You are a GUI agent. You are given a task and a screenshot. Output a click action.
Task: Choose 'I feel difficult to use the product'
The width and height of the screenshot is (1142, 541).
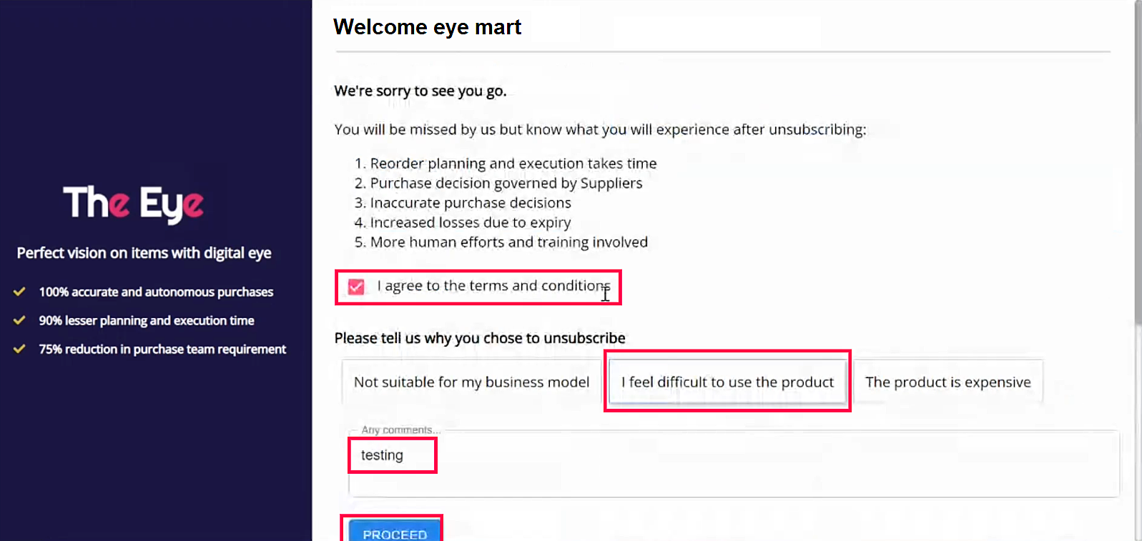click(727, 382)
